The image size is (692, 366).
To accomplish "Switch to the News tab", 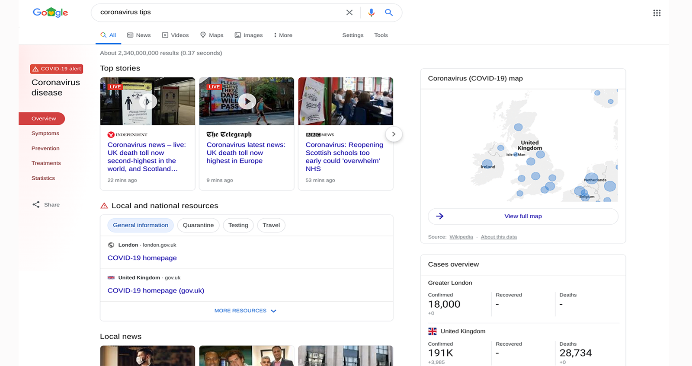I will pos(139,35).
